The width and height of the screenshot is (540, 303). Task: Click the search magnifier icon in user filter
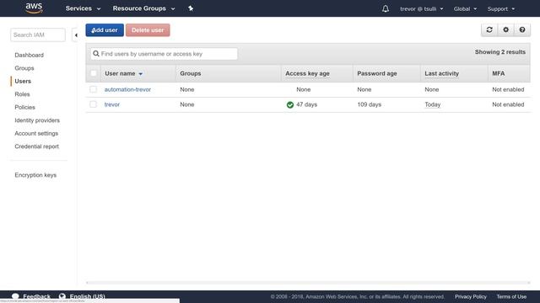[96, 54]
